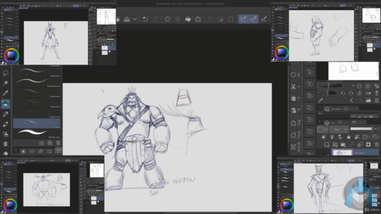Click the Fill paint bucket icon
This screenshot has height=214, width=381.
point(188,19)
